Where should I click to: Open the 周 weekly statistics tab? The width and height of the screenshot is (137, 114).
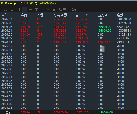(x=18, y=9)
